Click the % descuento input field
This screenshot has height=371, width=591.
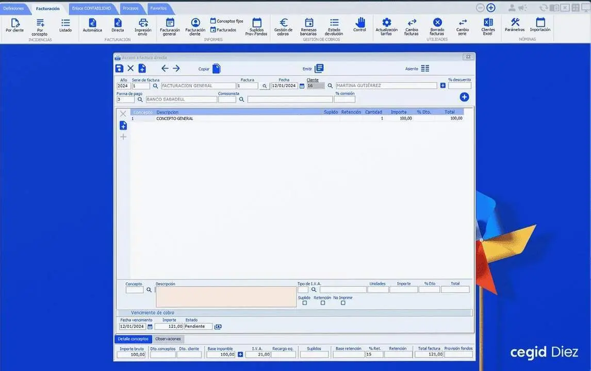(x=460, y=86)
